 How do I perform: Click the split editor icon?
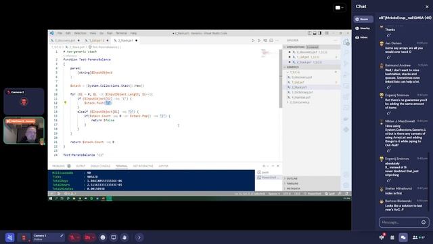coord(271,41)
